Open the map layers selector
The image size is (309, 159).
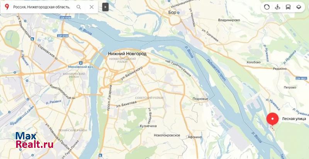(x=299, y=7)
